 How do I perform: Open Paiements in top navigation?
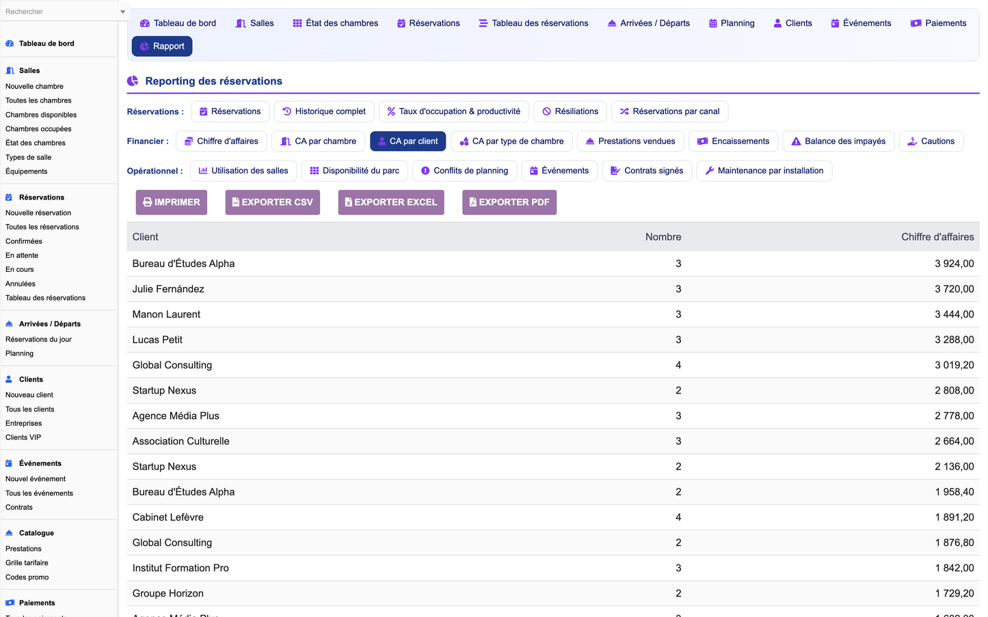pyautogui.click(x=938, y=23)
